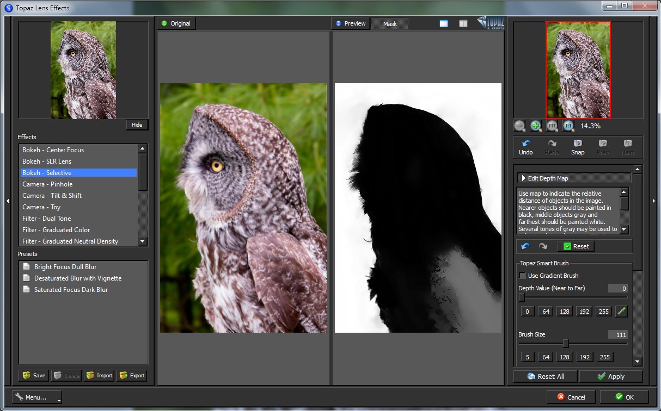This screenshot has height=411, width=661.
Task: Enable Use Gradient Brush checkbox
Action: 523,276
